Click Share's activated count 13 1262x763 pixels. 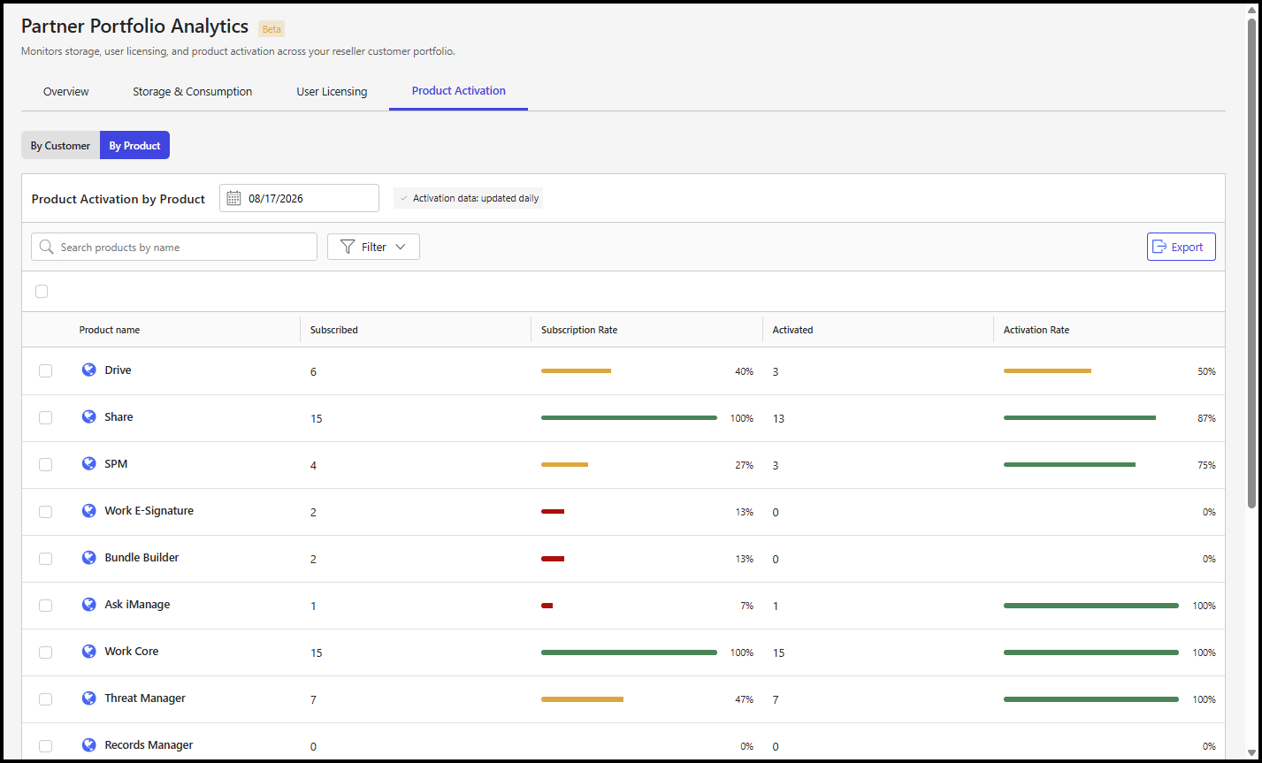[x=778, y=418]
